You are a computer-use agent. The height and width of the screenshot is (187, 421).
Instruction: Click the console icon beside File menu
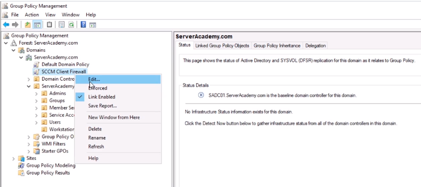5,15
